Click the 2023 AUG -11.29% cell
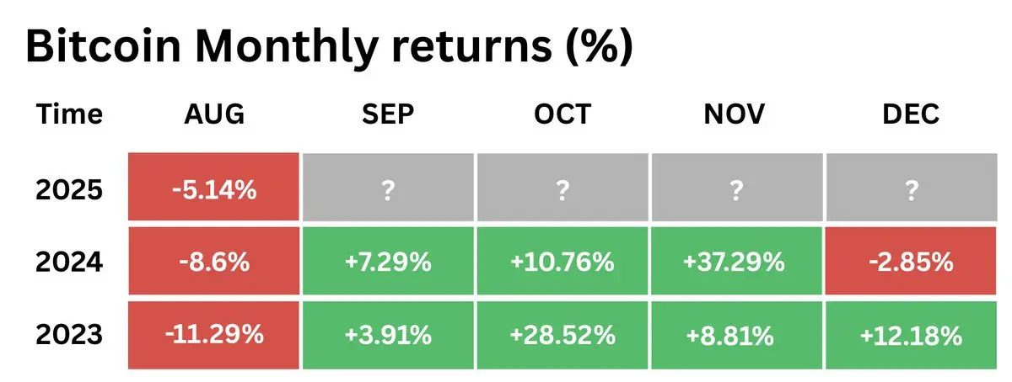This screenshot has height=382, width=1012. coord(213,335)
